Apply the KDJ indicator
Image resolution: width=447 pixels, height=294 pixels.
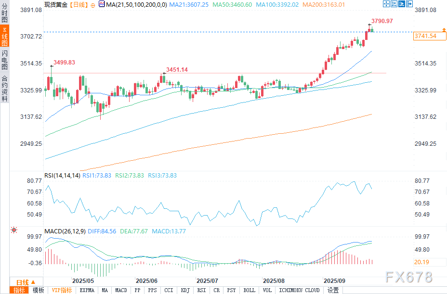[x=185, y=290]
